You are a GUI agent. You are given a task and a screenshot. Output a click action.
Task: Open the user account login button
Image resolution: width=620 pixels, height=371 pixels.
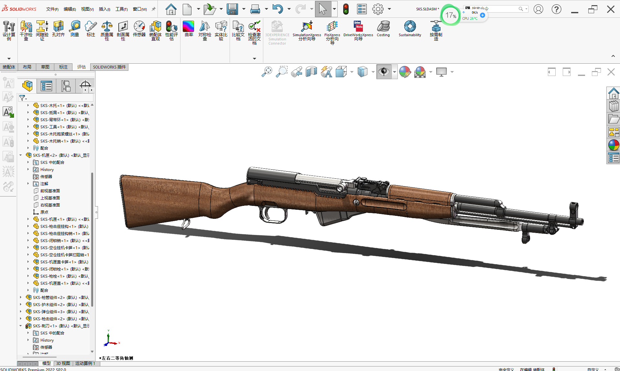(538, 9)
